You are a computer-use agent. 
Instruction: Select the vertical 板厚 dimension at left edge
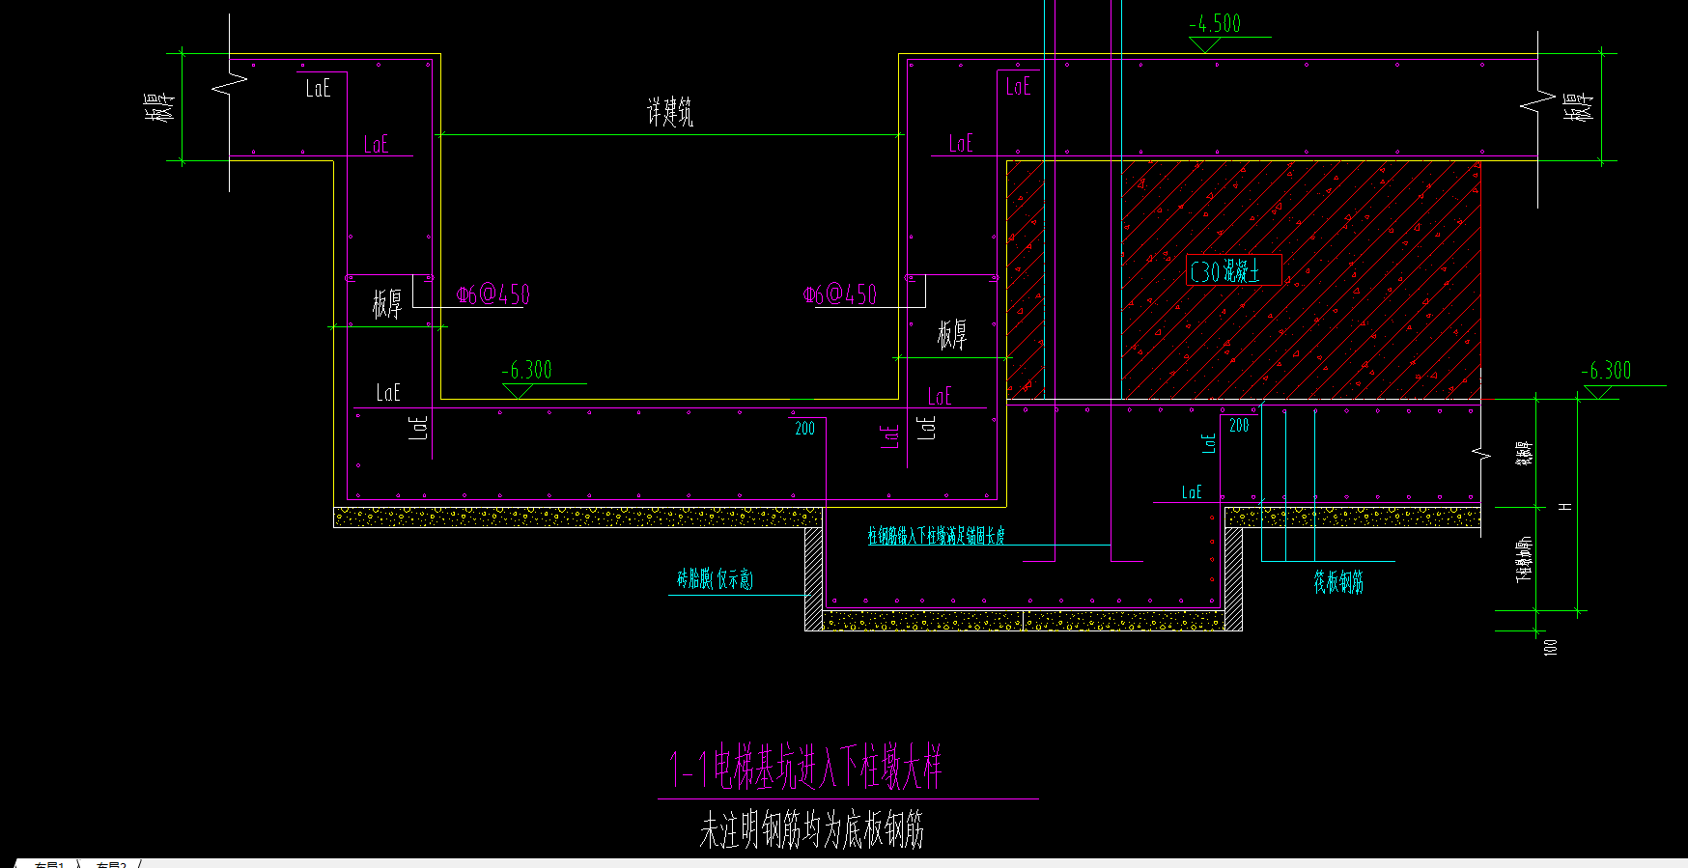[160, 107]
